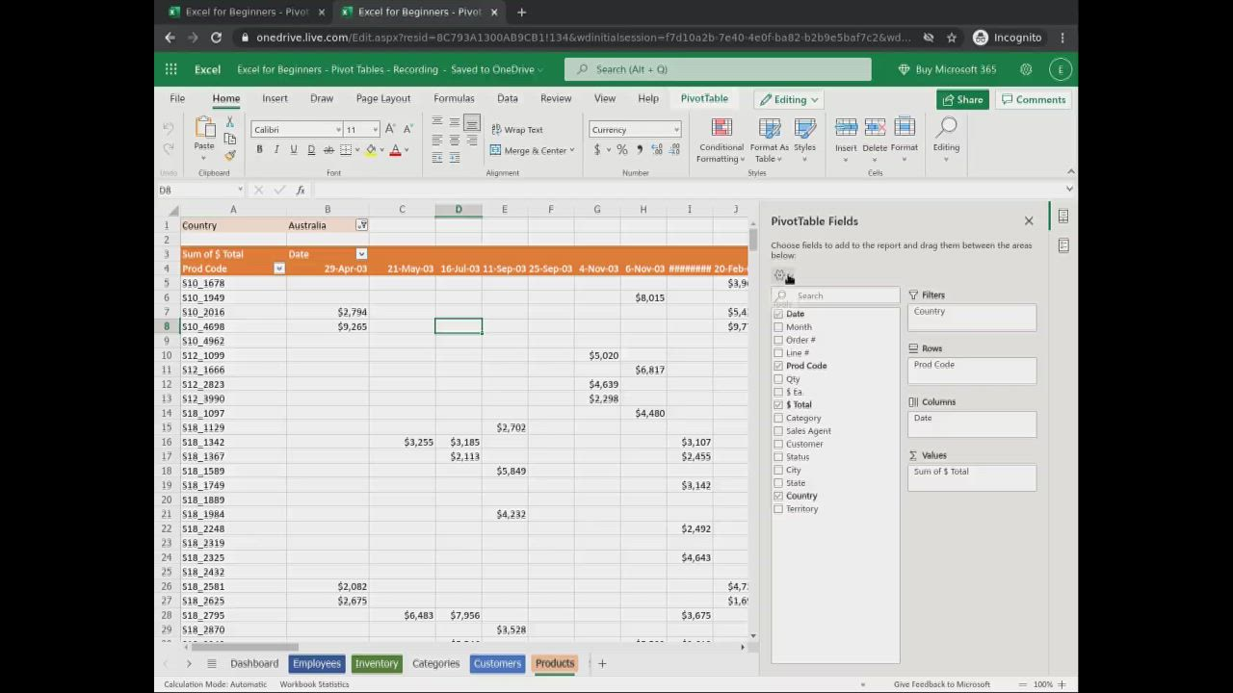The image size is (1233, 693).
Task: Toggle Bold formatting
Action: 259,150
